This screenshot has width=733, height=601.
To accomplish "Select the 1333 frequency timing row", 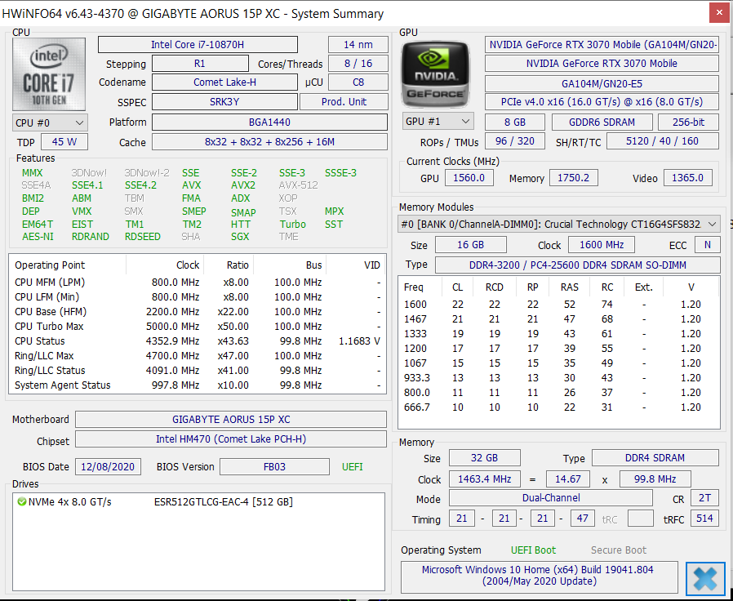I will tap(558, 334).
